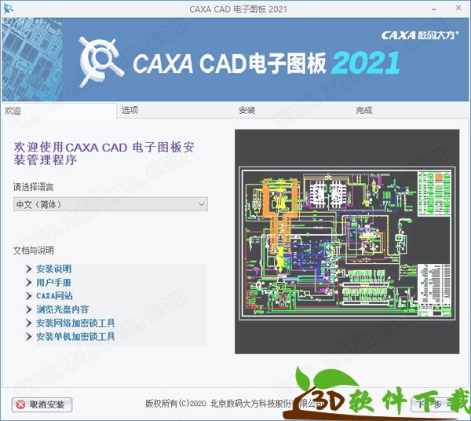Click the 欢迎使用CAXA CAD 电子图板安装管理程序 heading

click(104, 153)
